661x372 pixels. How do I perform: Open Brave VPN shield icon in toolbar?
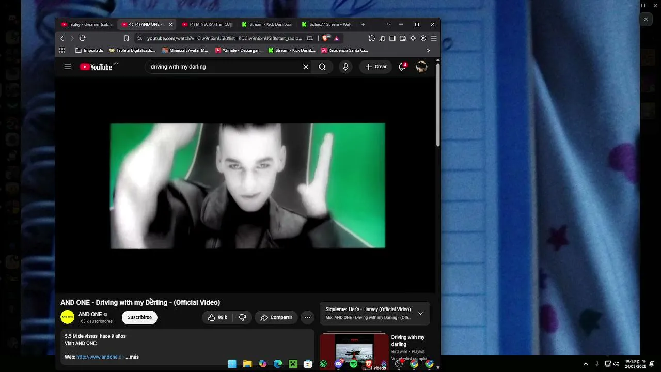(423, 38)
